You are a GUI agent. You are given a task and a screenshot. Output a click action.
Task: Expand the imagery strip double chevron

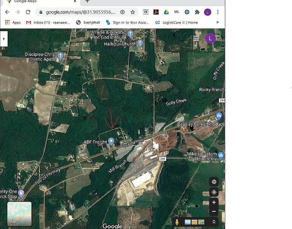214,222
